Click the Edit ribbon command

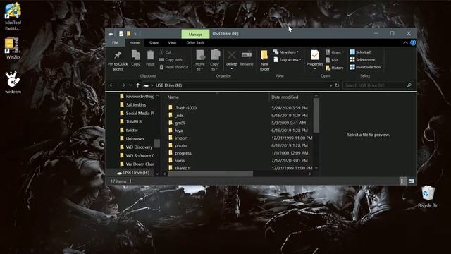pyautogui.click(x=332, y=60)
